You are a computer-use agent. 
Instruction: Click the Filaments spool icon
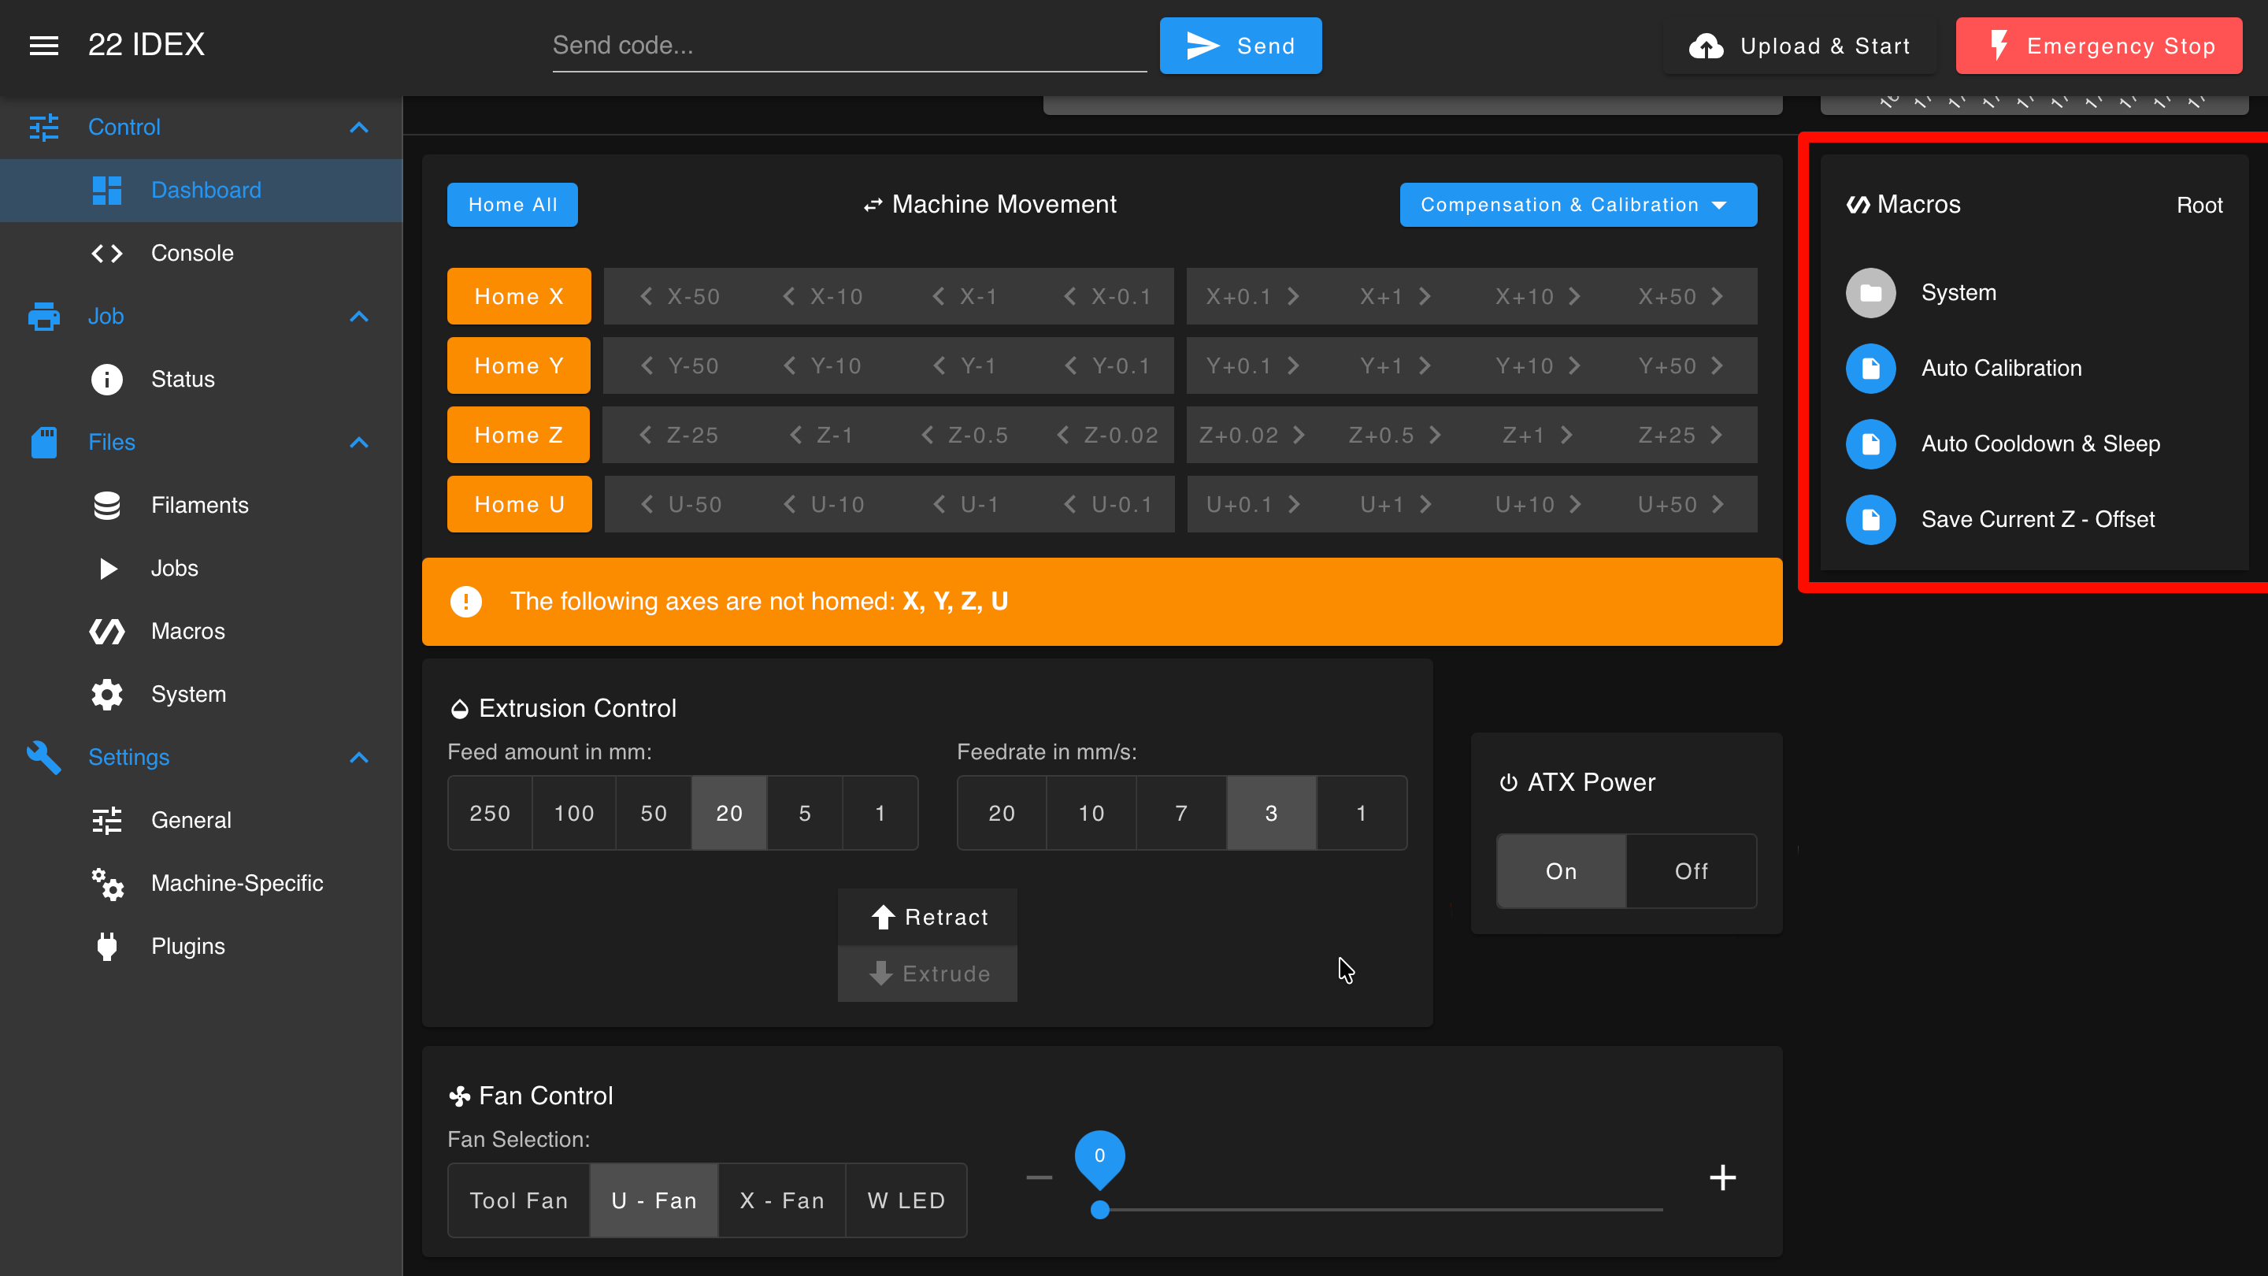tap(106, 506)
